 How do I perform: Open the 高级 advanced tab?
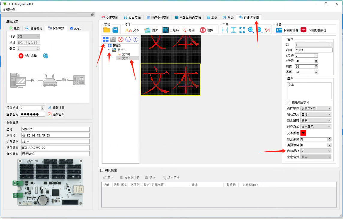pos(212,17)
